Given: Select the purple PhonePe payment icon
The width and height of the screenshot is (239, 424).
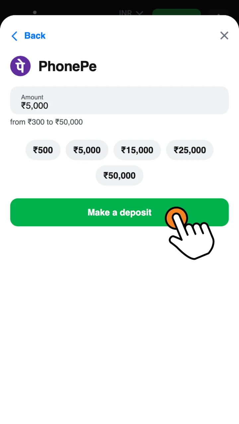Looking at the screenshot, I should [20, 66].
